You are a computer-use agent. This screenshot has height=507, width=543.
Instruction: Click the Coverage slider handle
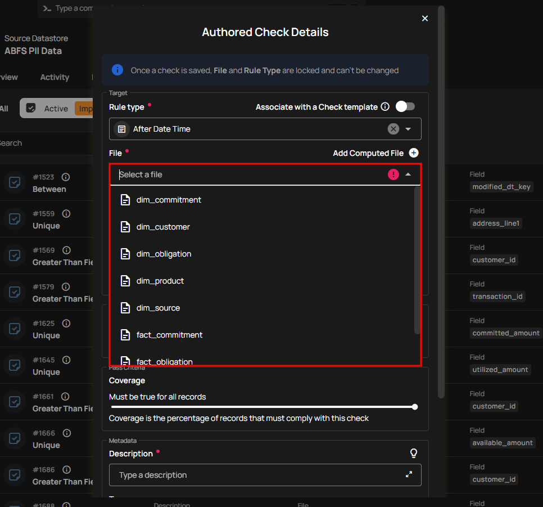click(415, 407)
